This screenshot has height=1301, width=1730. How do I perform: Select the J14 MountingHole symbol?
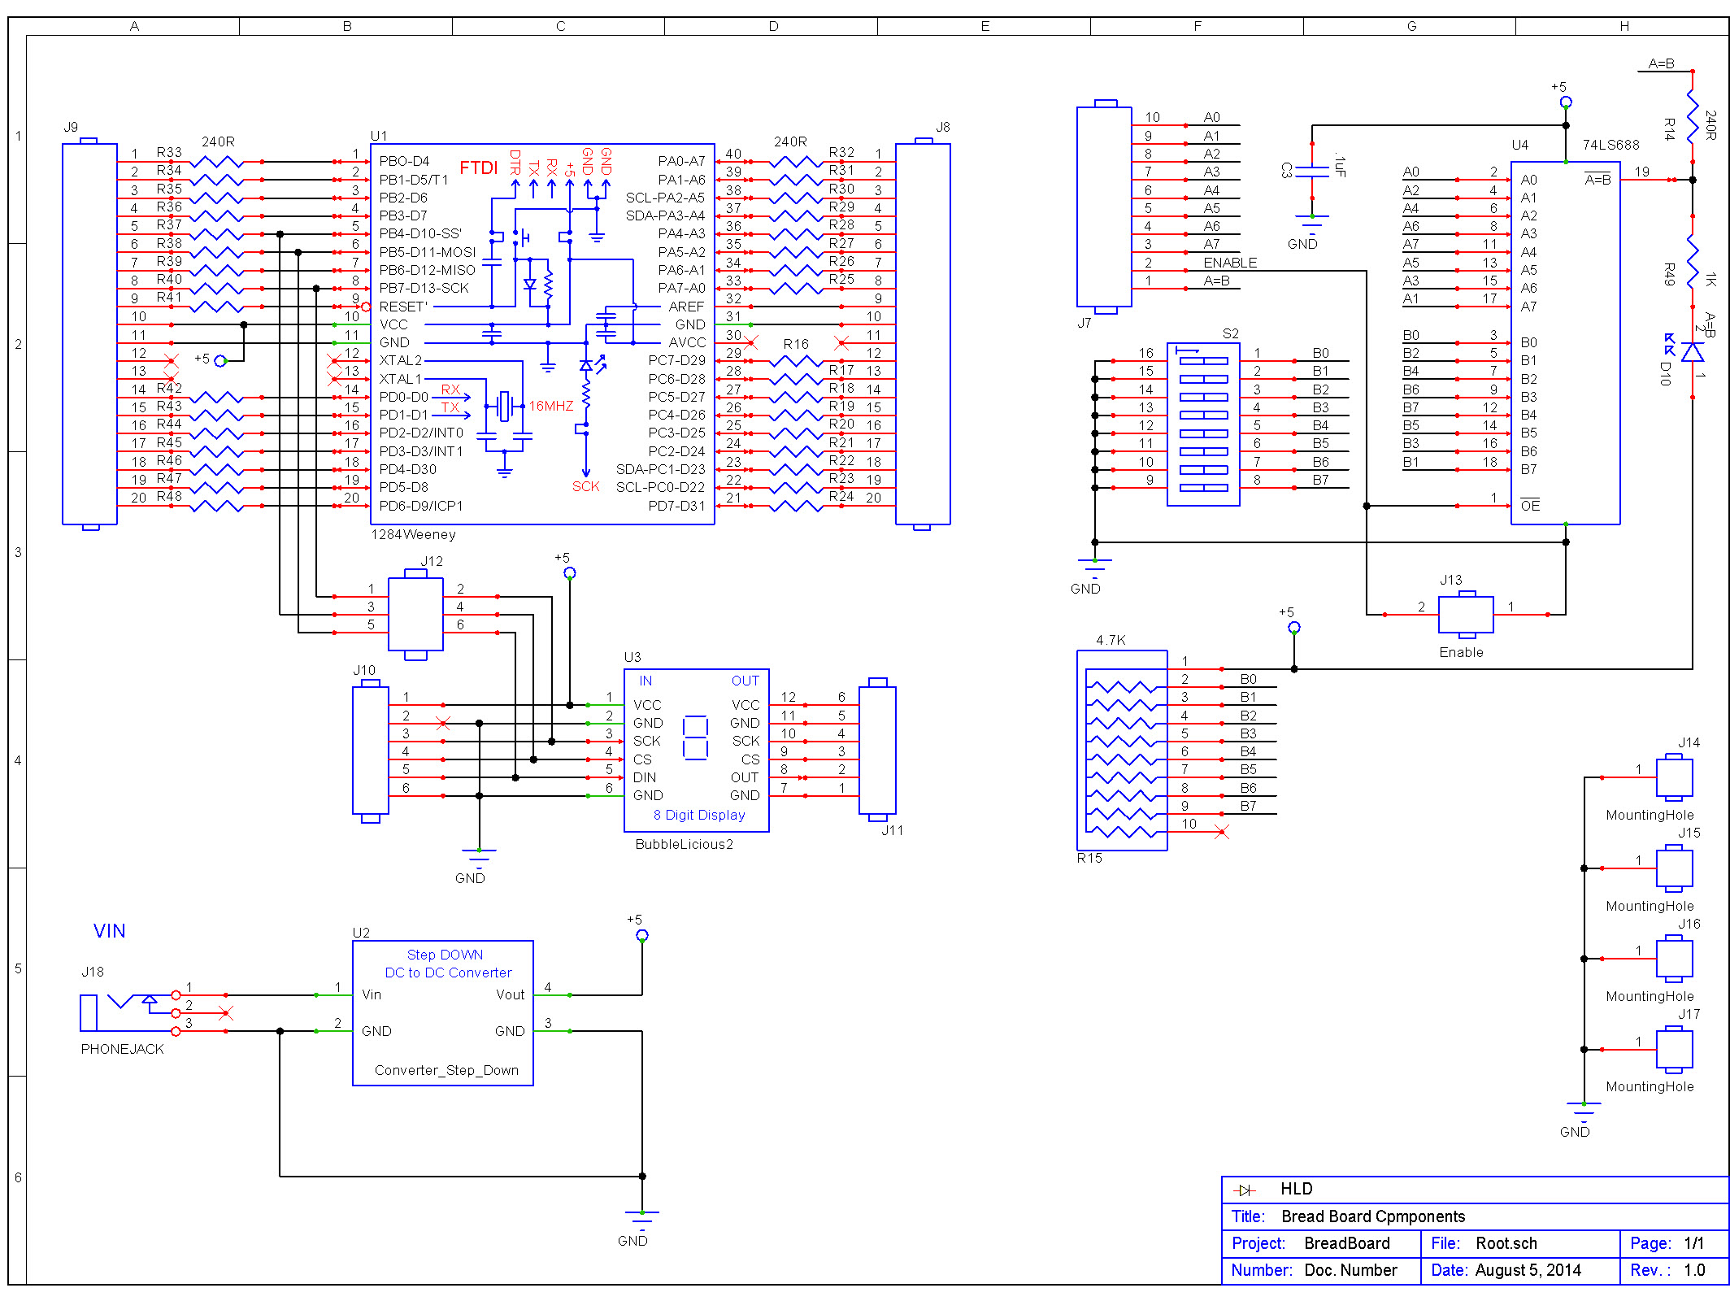point(1674,777)
